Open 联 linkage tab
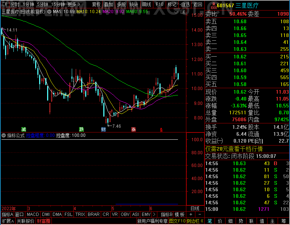Screen dimensions: 290x225 [x=251, y=221]
